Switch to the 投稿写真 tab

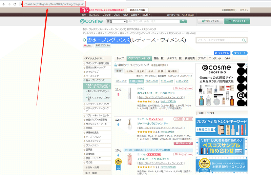pos(190,58)
